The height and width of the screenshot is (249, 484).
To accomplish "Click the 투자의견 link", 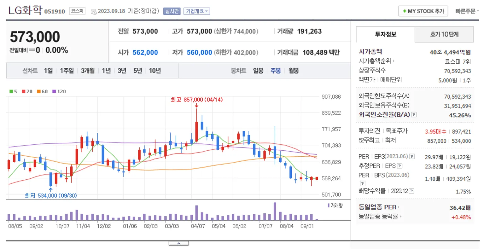I will (369, 130).
